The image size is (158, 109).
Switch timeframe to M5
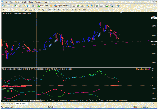(x=55, y=10)
